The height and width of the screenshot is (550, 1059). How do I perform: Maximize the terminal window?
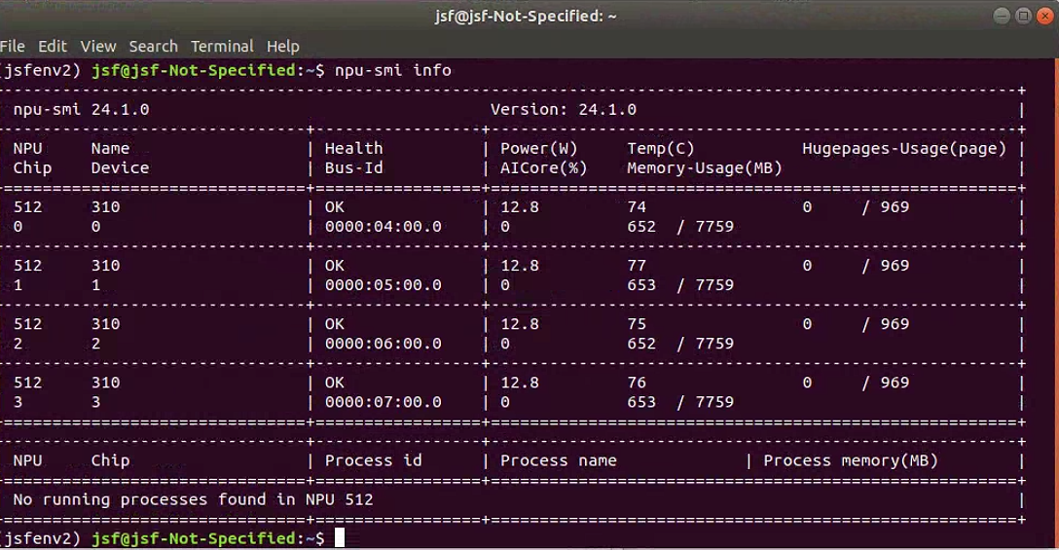click(1023, 16)
